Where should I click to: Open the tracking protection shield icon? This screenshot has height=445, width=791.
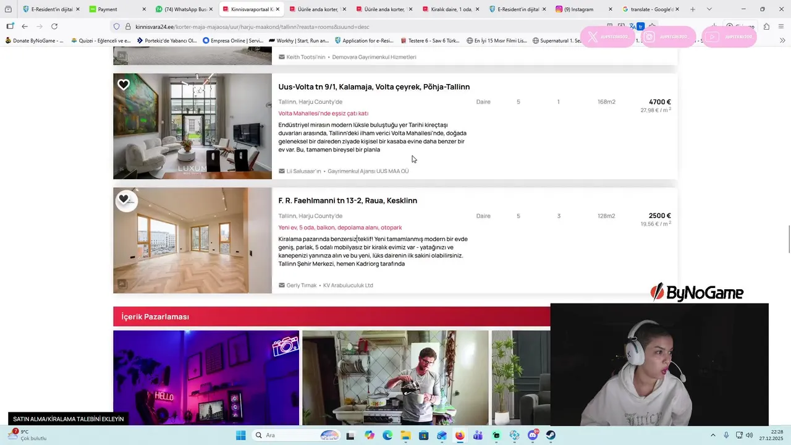[x=116, y=27]
